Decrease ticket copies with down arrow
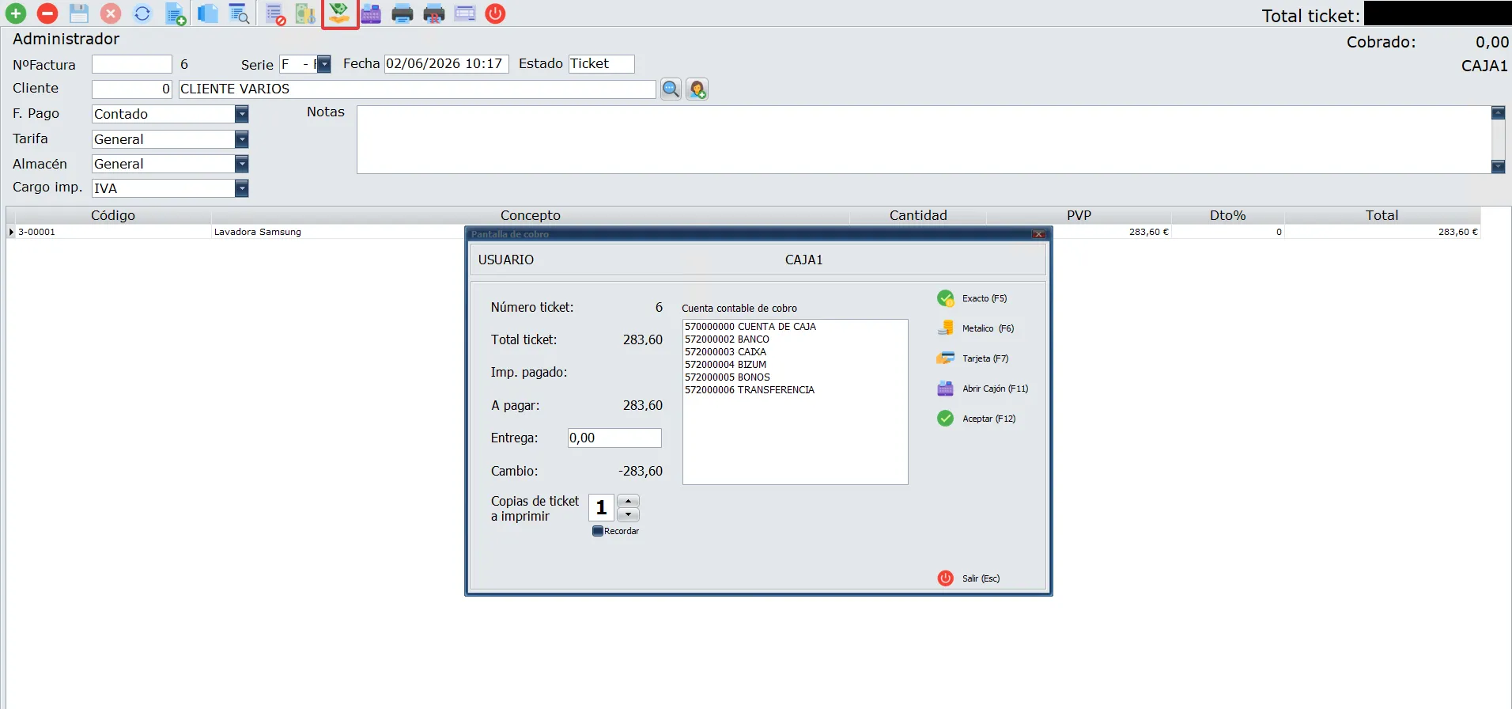The image size is (1512, 709). (x=628, y=514)
